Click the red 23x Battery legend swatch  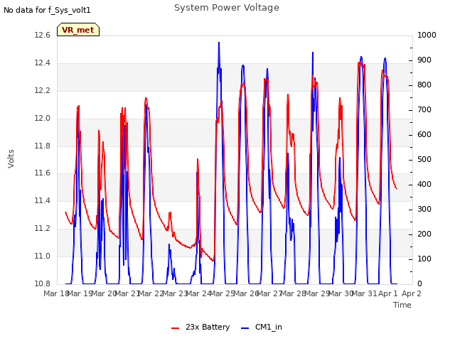point(176,328)
